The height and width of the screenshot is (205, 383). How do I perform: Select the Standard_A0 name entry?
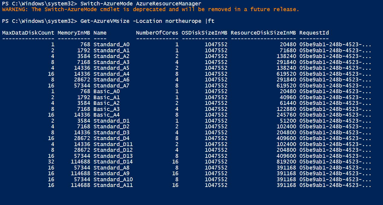(112, 44)
